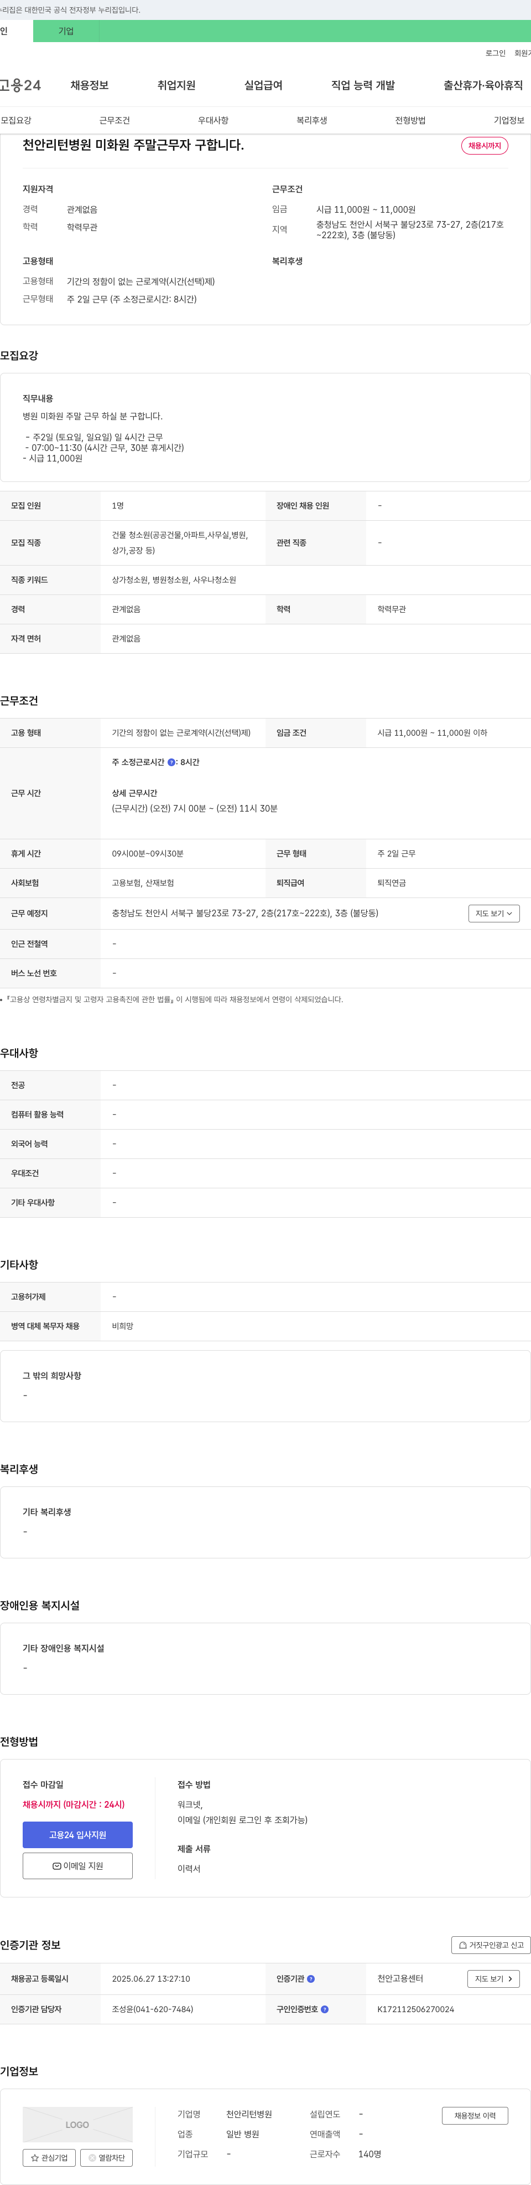
Task: Open the 출산휴가·육아휴직 menu
Action: [483, 85]
